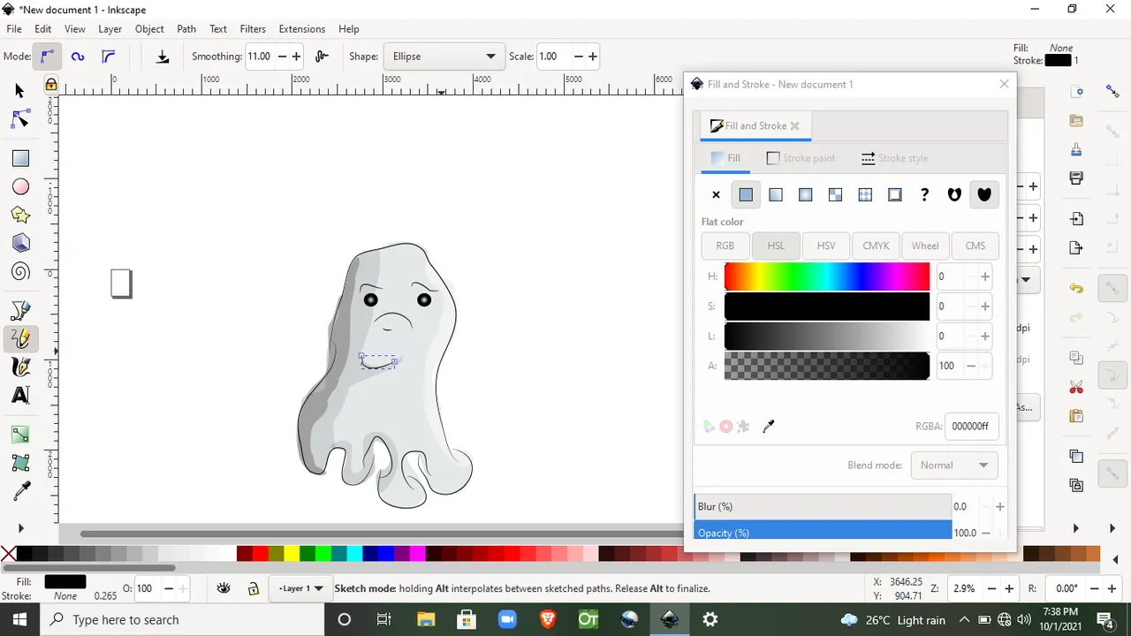Open the Path menu
Viewport: 1131px width, 636px height.
pyautogui.click(x=186, y=29)
